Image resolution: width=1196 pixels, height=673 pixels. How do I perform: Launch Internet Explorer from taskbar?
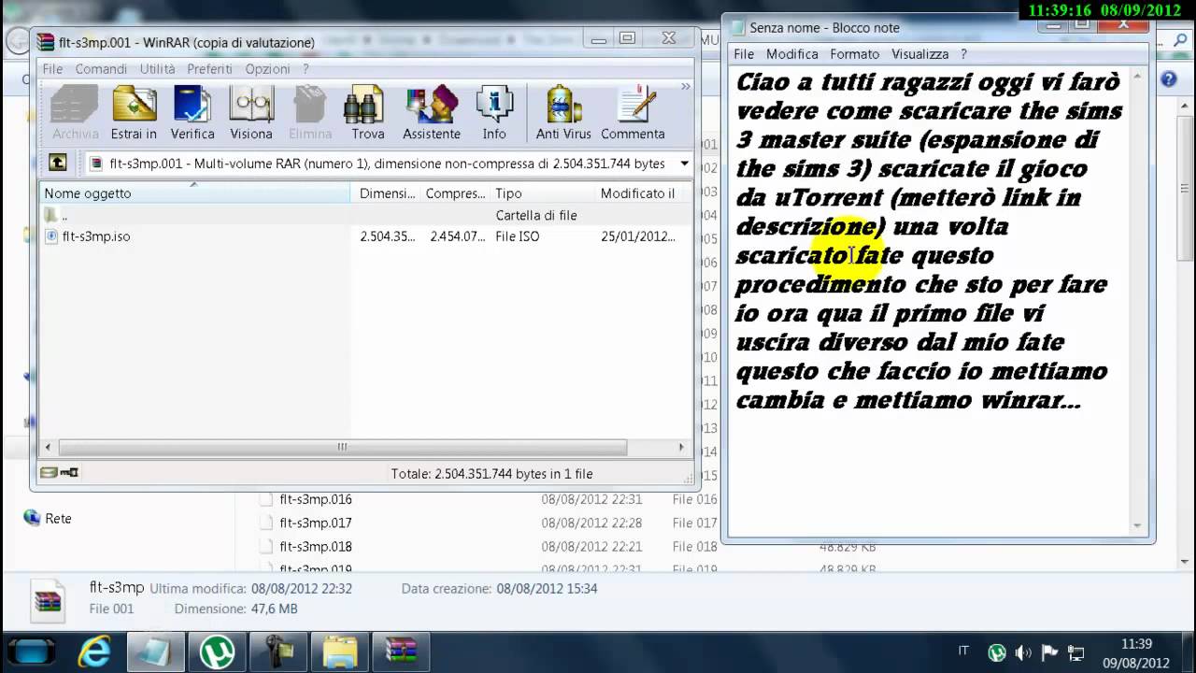pyautogui.click(x=94, y=651)
